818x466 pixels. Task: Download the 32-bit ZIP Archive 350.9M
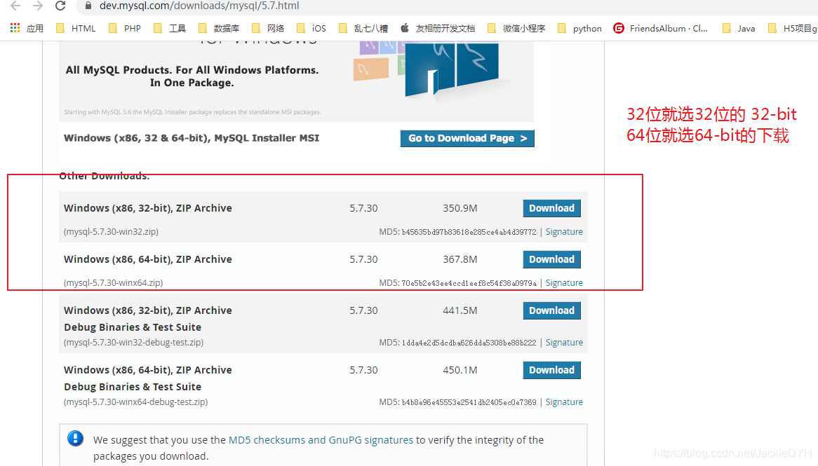point(551,208)
